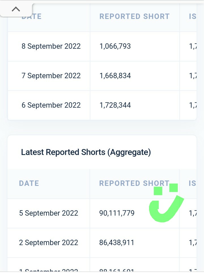
Task: Click the 1,668,834 reported short value
Action: [x=115, y=76]
